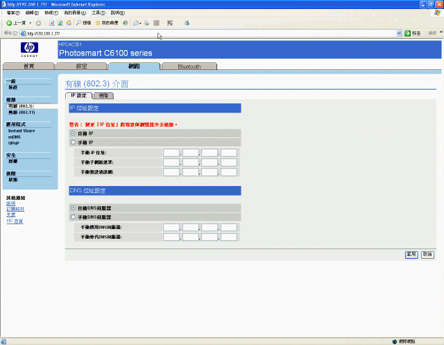
Task: Open the sidebar item under 一般 heading
Action: point(12,87)
